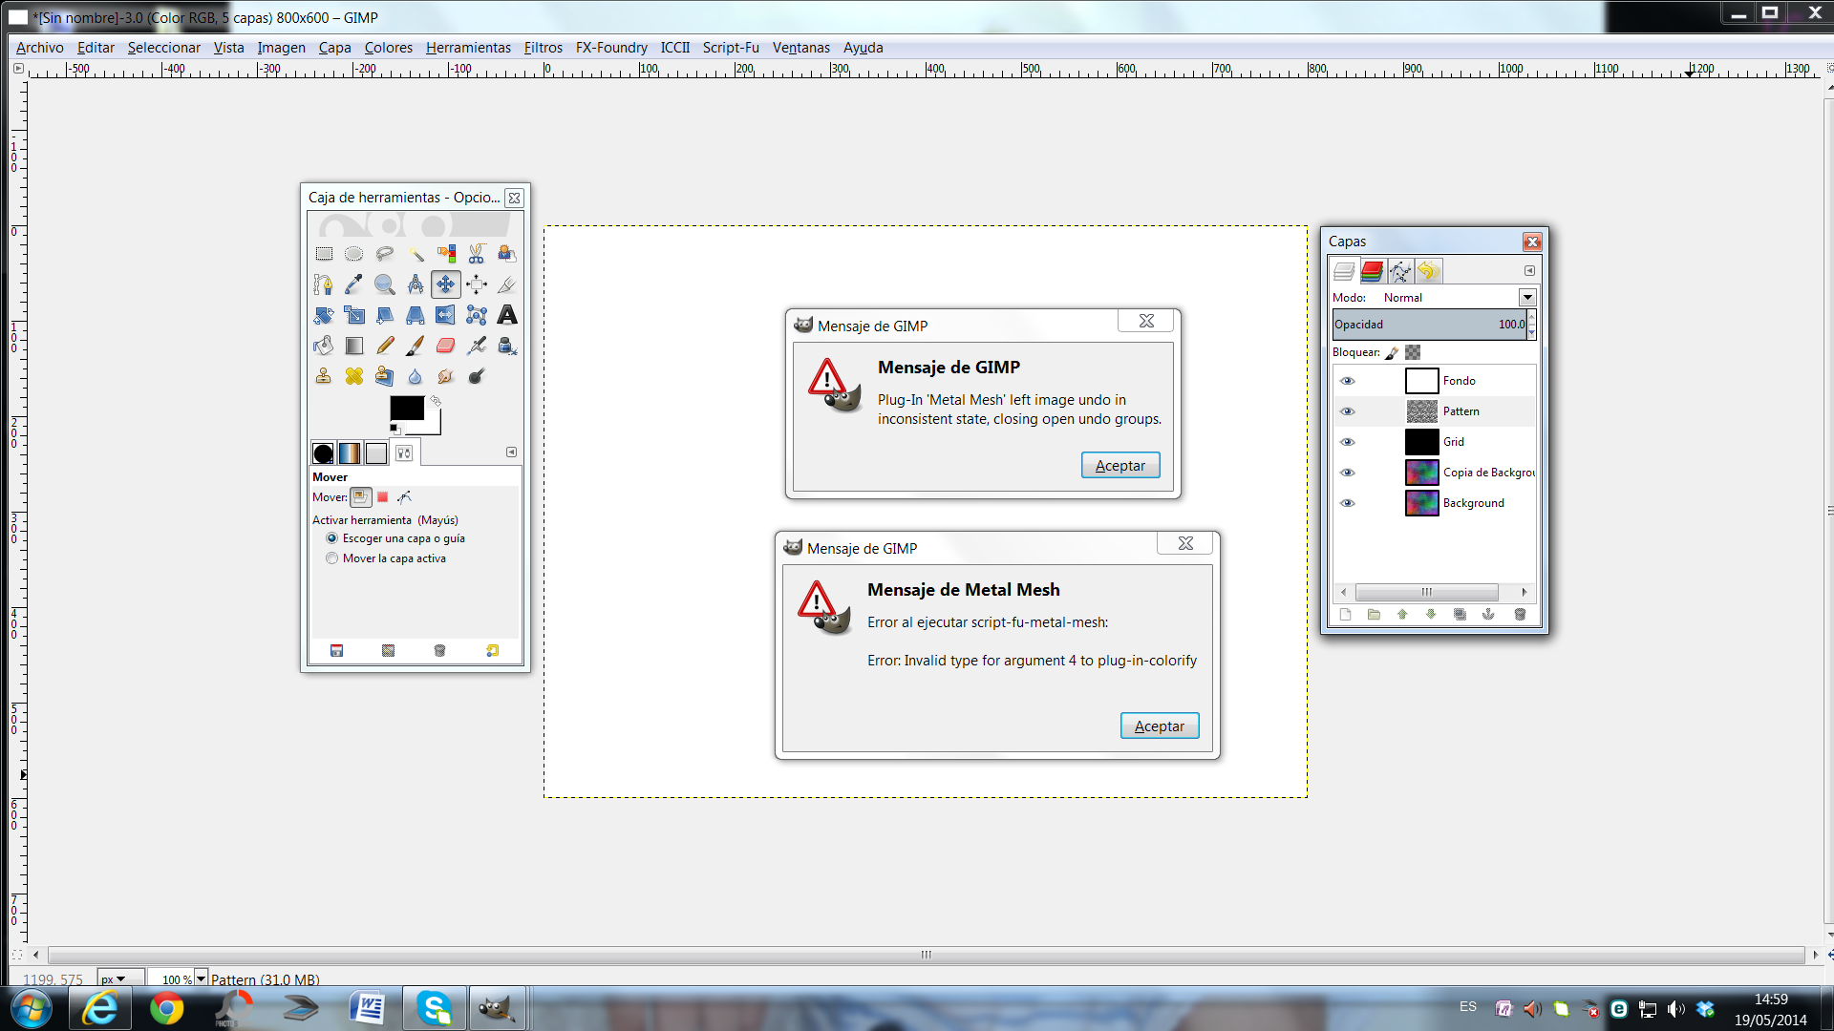Select the Flip tool
Image resolution: width=1834 pixels, height=1031 pixels.
[x=446, y=315]
